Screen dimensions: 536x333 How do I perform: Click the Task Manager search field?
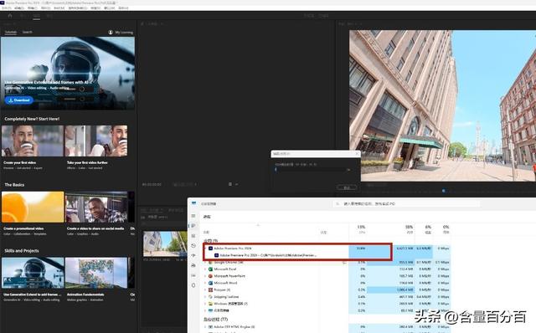pyautogui.click(x=406, y=203)
